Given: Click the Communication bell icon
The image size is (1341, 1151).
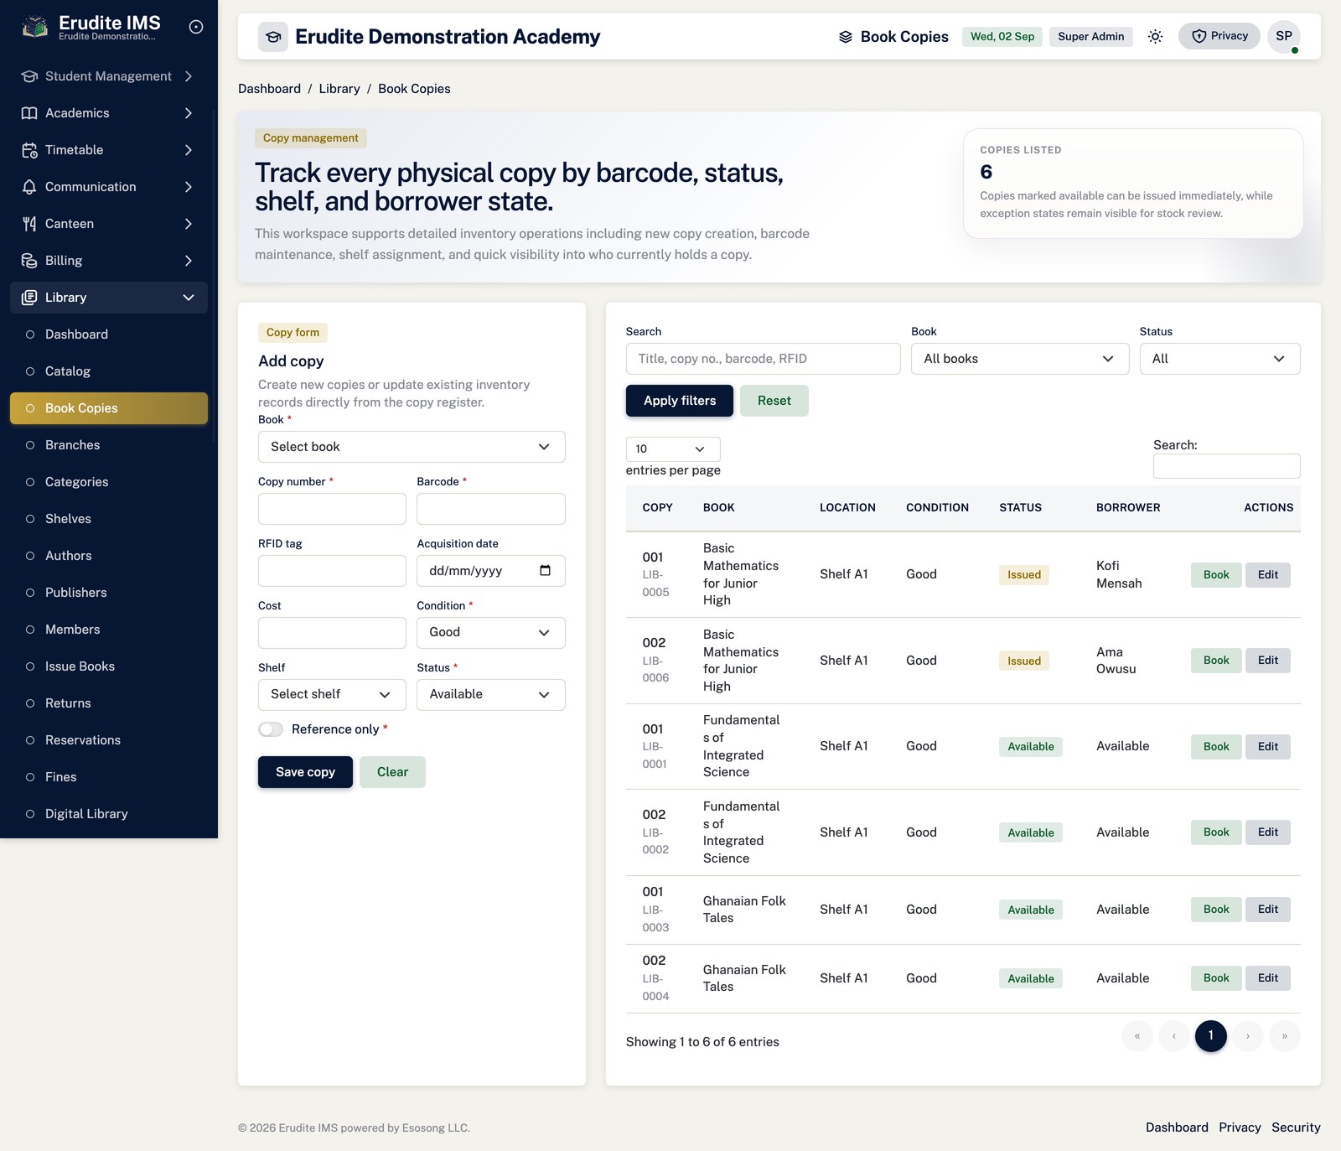Looking at the screenshot, I should pyautogui.click(x=29, y=187).
